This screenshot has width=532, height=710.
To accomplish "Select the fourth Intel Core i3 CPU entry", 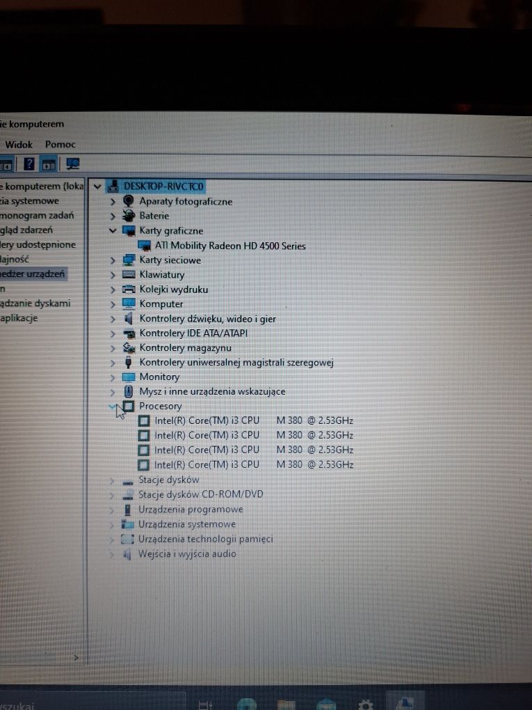I will 254,464.
